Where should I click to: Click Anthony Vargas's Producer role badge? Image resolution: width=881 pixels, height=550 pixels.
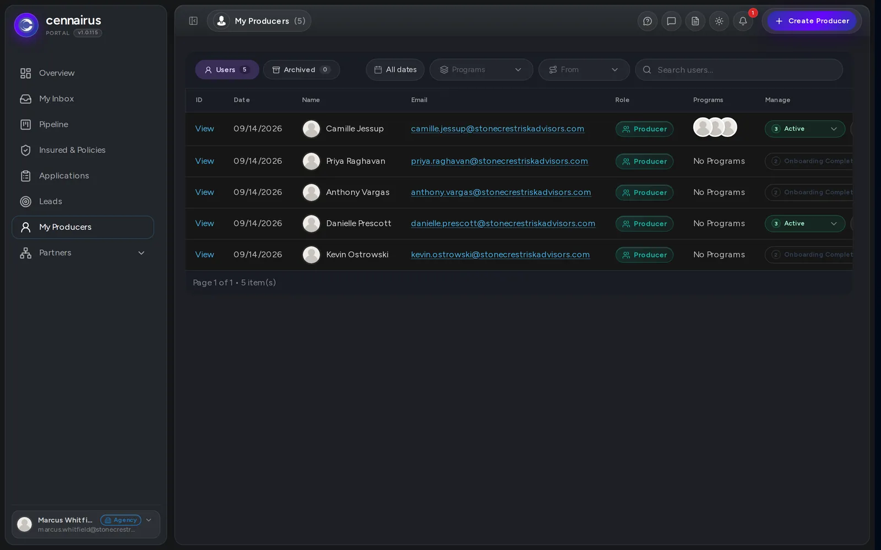[644, 193]
